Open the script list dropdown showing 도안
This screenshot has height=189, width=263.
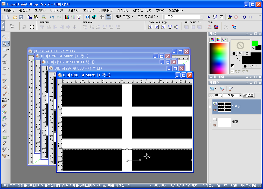click(x=202, y=17)
